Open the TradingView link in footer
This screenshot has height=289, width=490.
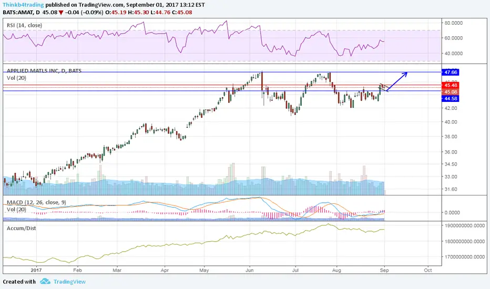tap(69, 282)
